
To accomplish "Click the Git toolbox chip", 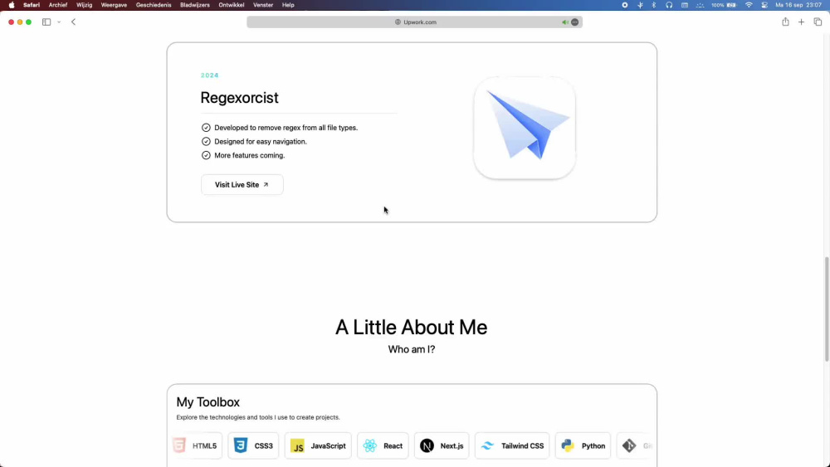I will 637,445.
